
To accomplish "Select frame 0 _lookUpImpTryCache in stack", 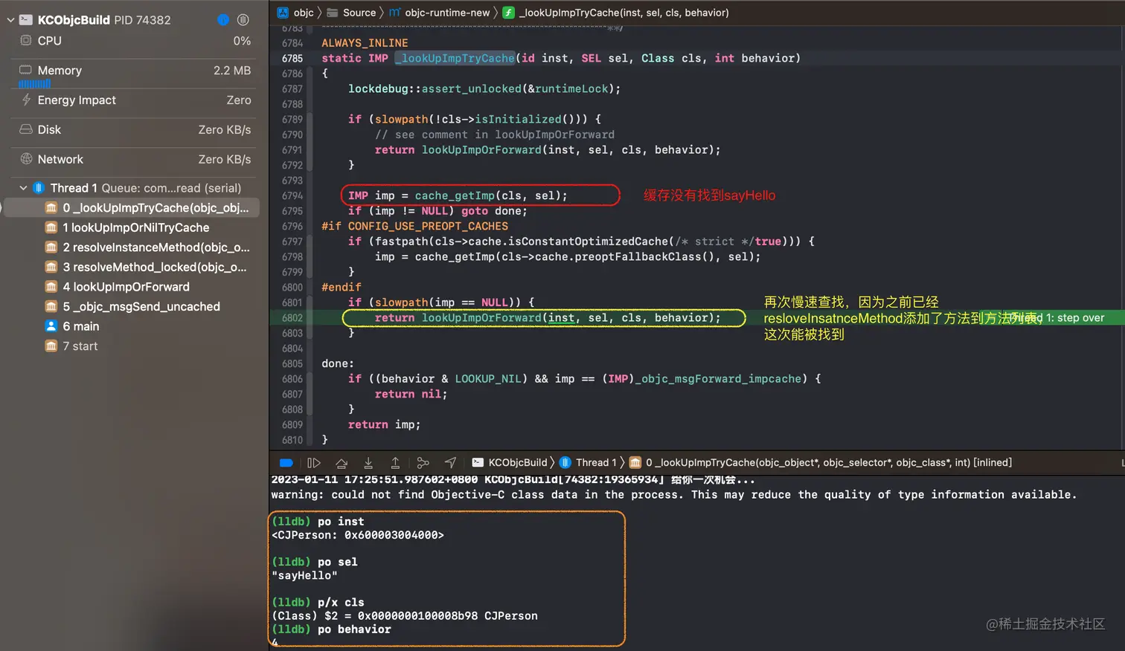I will 131,207.
